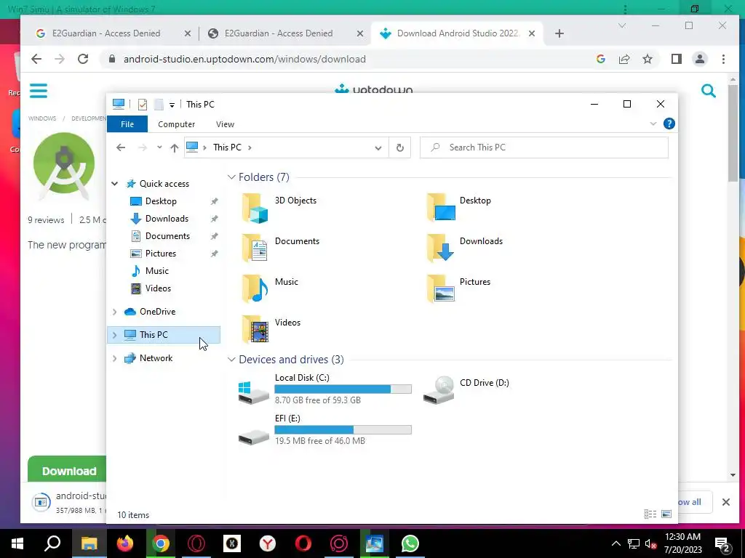Open the Desktop folder in Folders section

(x=459, y=208)
